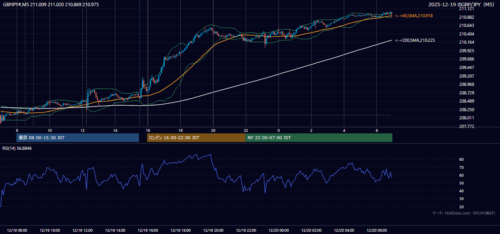The width and height of the screenshot is (500, 234).
Task: Click hour label 10 under the price chart
Action: [x=50, y=130]
